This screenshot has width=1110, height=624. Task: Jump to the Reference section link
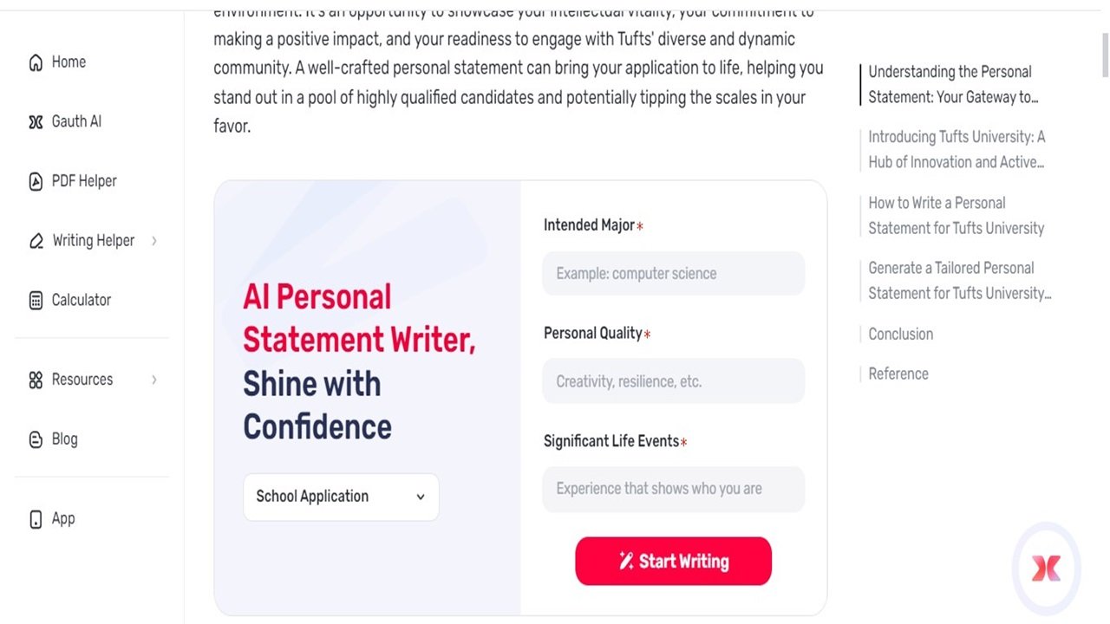pyautogui.click(x=898, y=374)
